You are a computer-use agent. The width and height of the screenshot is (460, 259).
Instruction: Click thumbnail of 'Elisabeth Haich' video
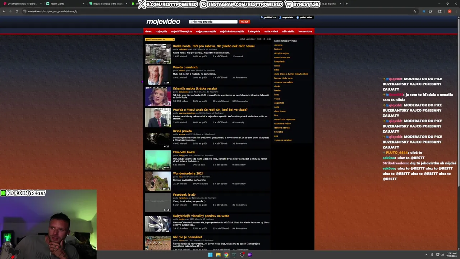[x=158, y=160]
